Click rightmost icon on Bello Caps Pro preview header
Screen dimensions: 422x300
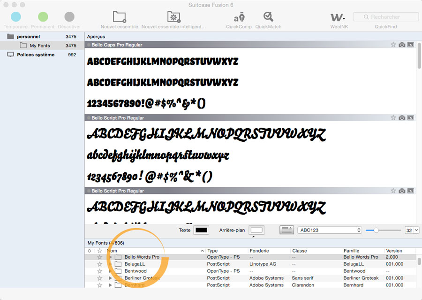[411, 45]
